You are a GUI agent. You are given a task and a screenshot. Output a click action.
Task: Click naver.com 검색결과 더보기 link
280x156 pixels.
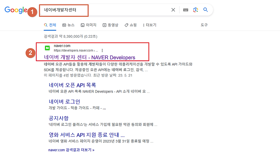click(71, 150)
